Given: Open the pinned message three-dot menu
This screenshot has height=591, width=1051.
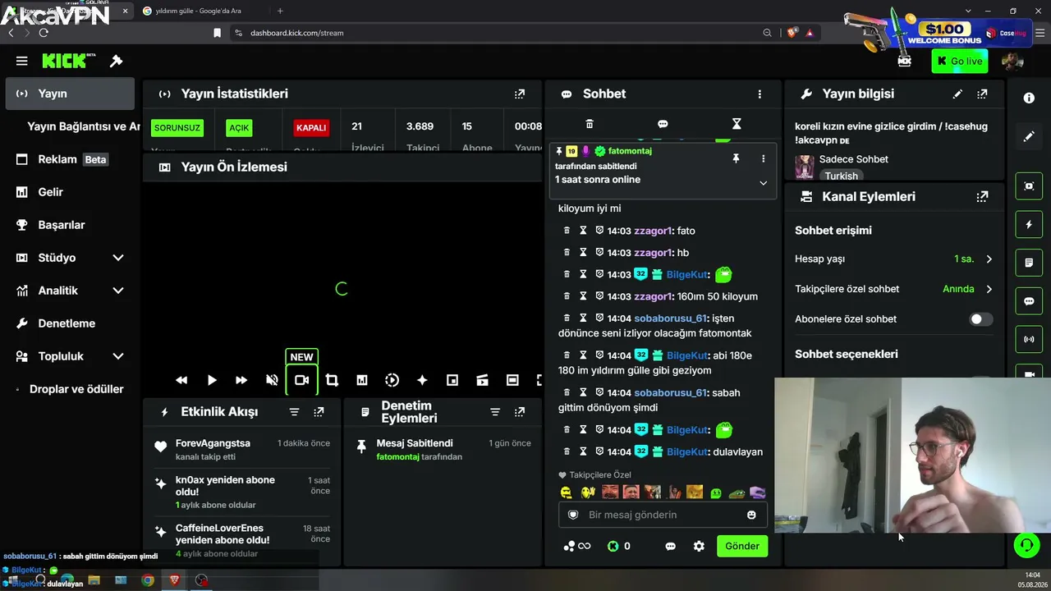Looking at the screenshot, I should tap(763, 158).
